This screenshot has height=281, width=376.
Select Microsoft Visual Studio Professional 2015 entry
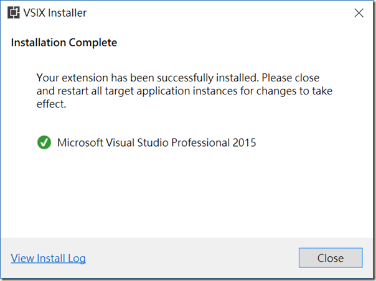(156, 143)
